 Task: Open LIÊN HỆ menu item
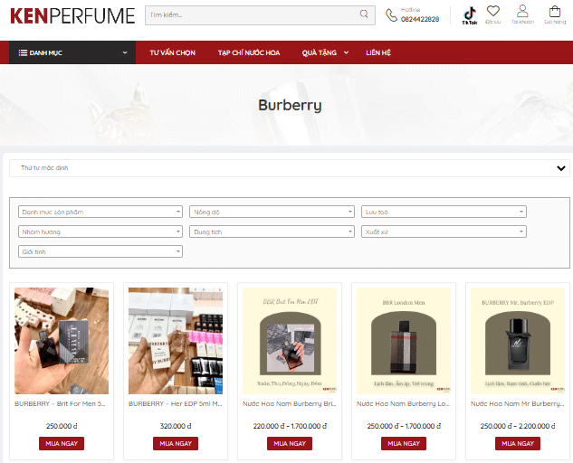pos(378,53)
